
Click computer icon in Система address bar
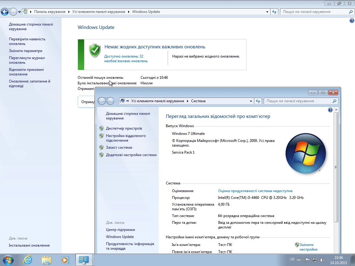tap(122, 101)
